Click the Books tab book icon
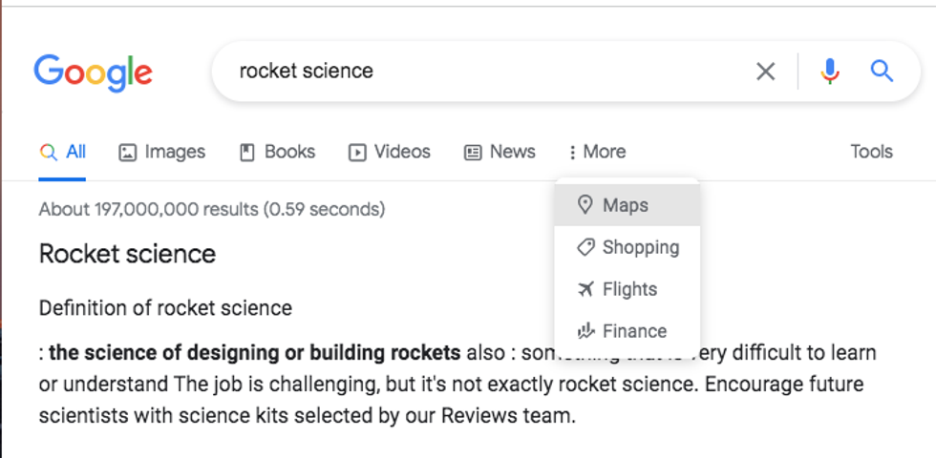Screen dimensions: 936x458 247,153
